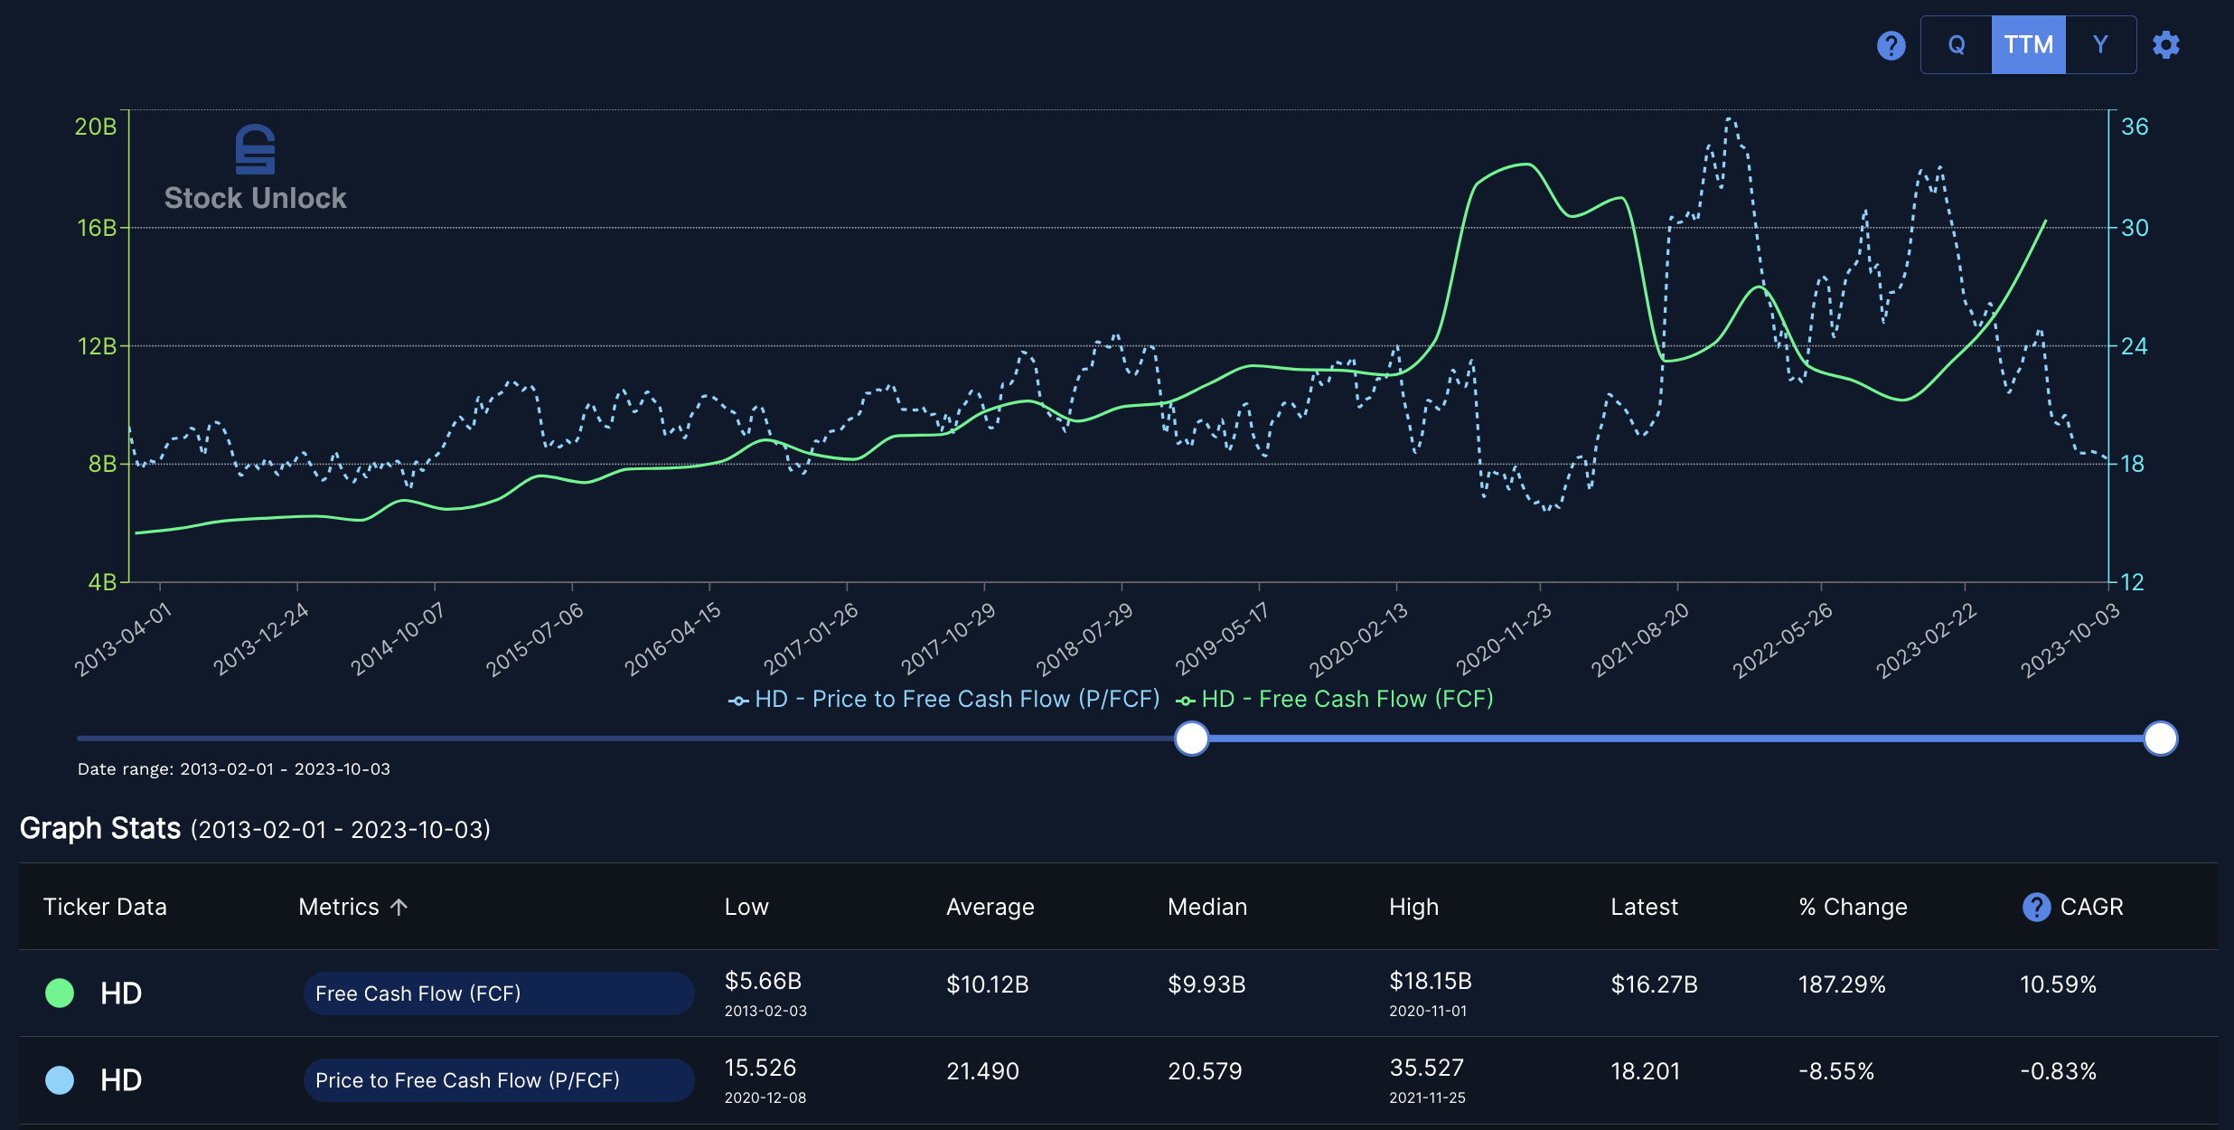
Task: Click the 2020-11-01 high date
Action: pos(1428,1011)
